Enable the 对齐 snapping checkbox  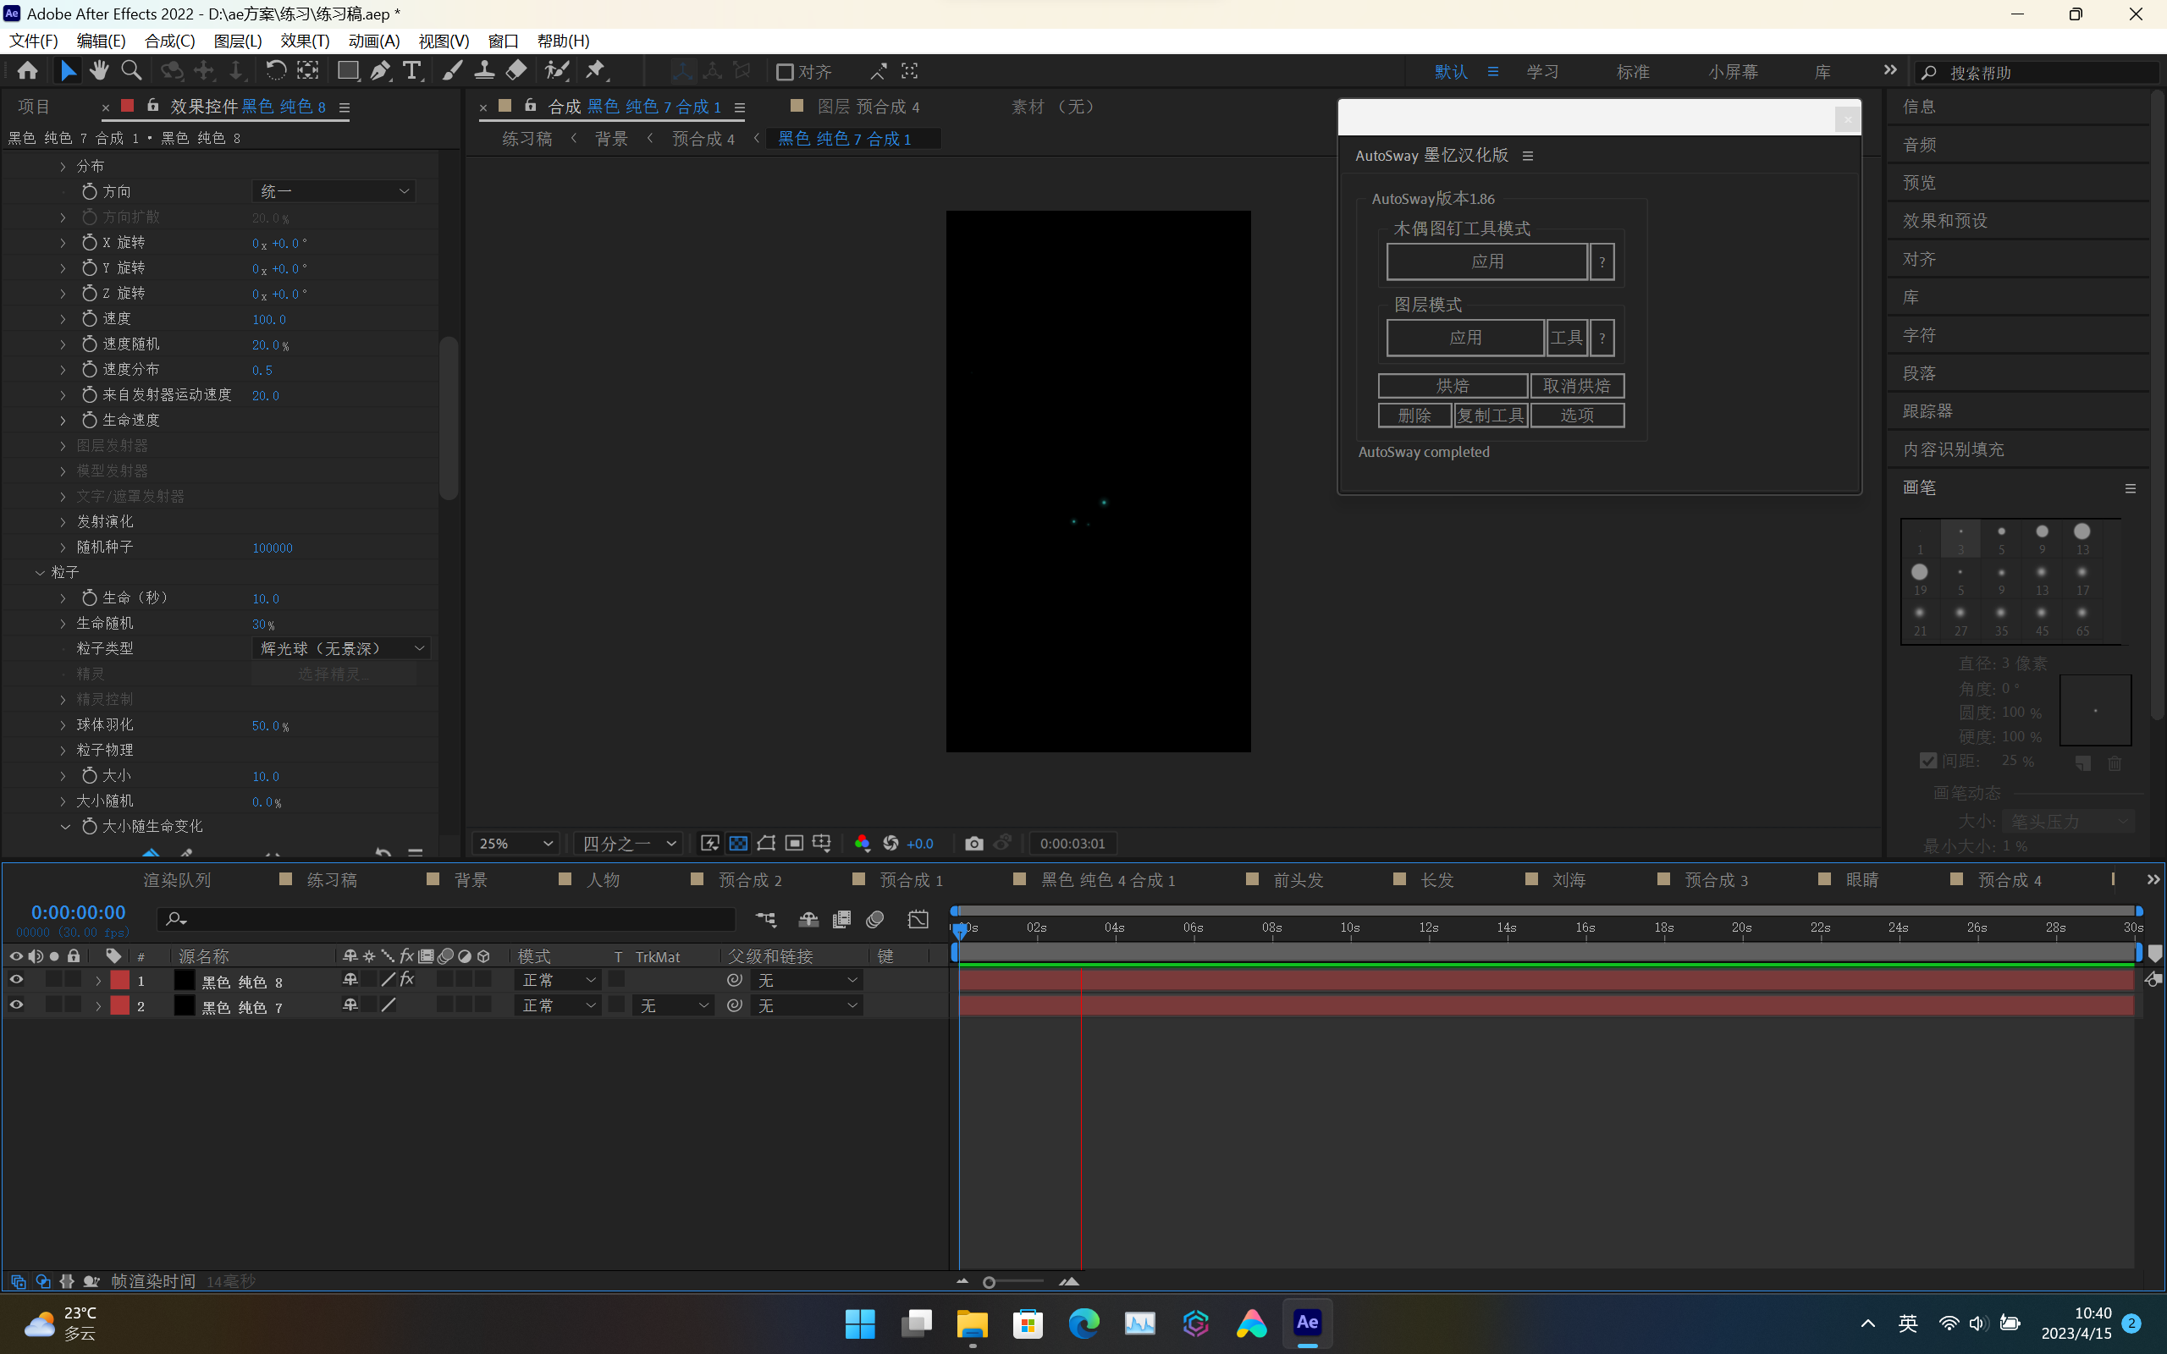point(785,72)
